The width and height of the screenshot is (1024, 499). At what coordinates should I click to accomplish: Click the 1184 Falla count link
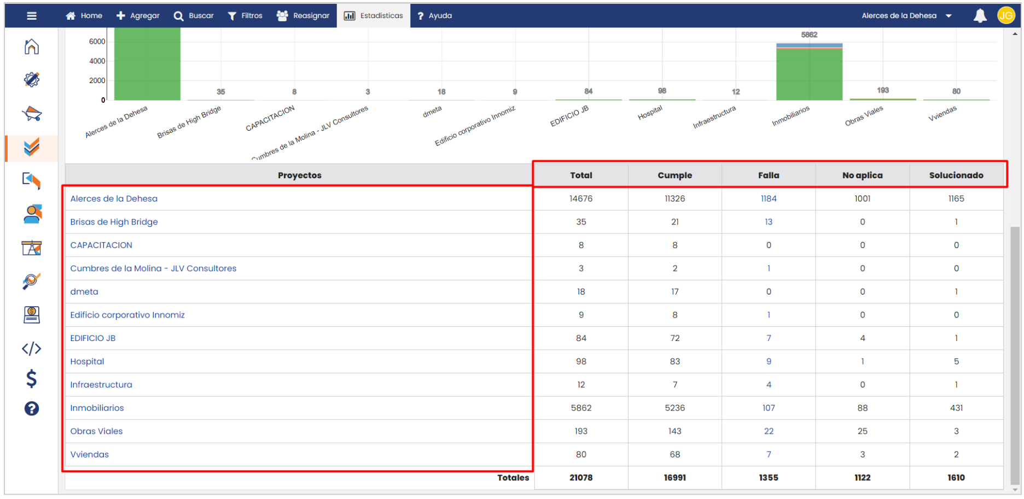click(x=769, y=199)
